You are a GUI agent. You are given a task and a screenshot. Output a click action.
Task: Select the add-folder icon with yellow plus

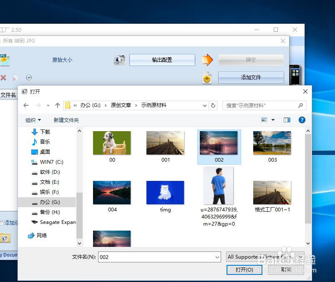[x=207, y=78]
